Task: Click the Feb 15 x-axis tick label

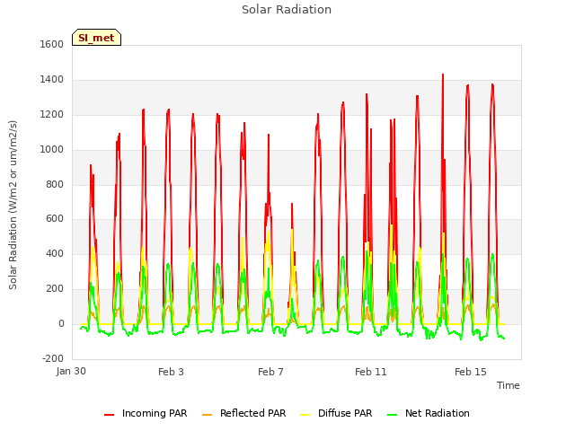Action: (471, 372)
